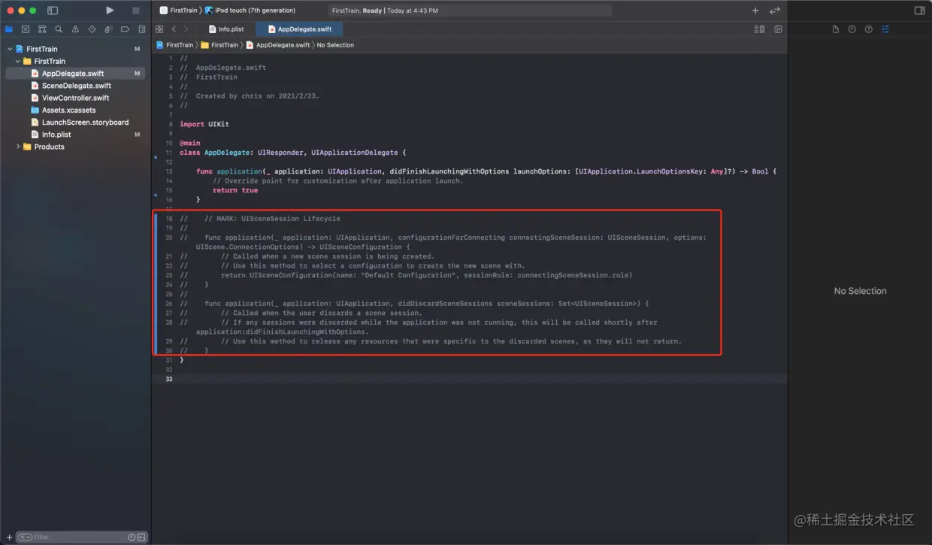Select the AppDelegate.swift editor tab
This screenshot has width=932, height=545.
point(299,29)
